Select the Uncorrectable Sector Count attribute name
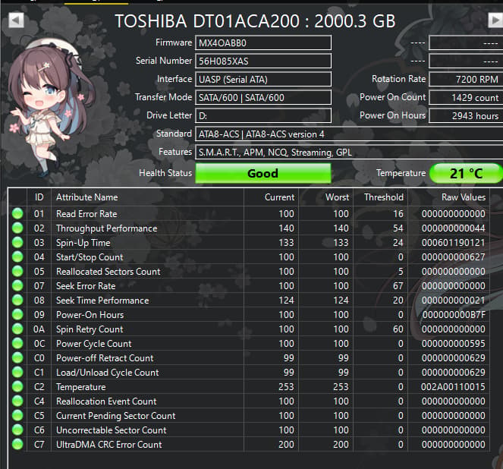This screenshot has height=469, width=503. (112, 430)
